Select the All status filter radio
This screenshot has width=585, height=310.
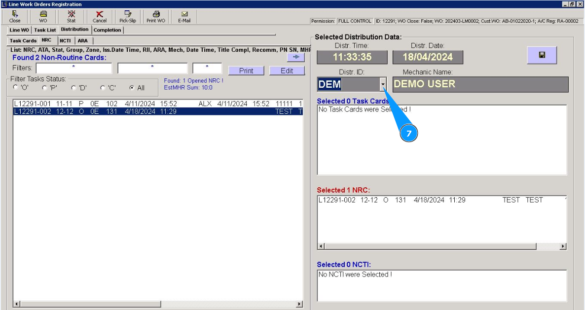[132, 88]
